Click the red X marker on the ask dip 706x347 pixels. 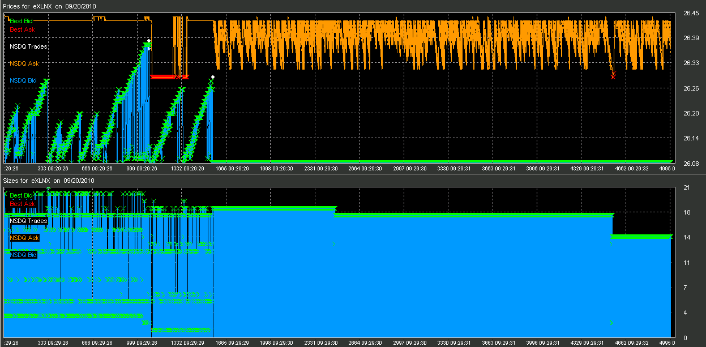(x=613, y=76)
